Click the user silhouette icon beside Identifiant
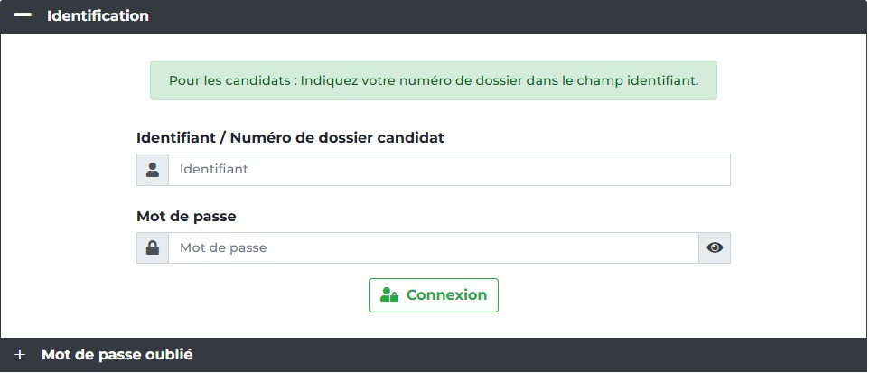 (153, 170)
